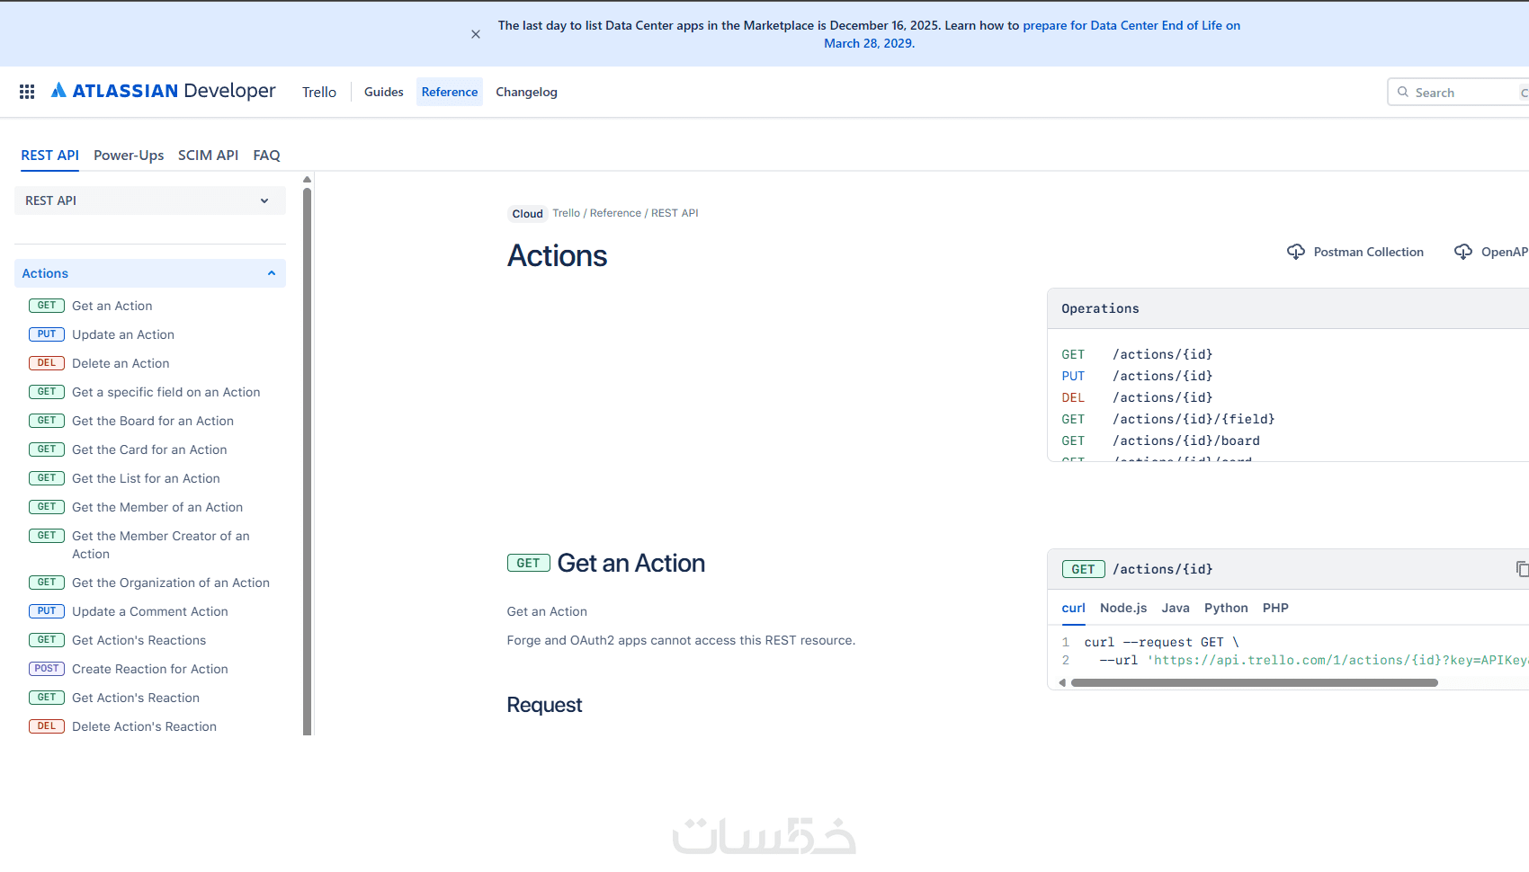Screen dimensions: 1529x872
Task: Open Create Reaction for Action
Action: coord(149,669)
